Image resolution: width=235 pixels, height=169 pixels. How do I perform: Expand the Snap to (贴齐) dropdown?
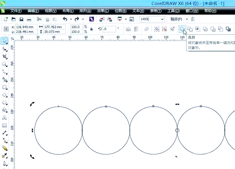coord(187,19)
